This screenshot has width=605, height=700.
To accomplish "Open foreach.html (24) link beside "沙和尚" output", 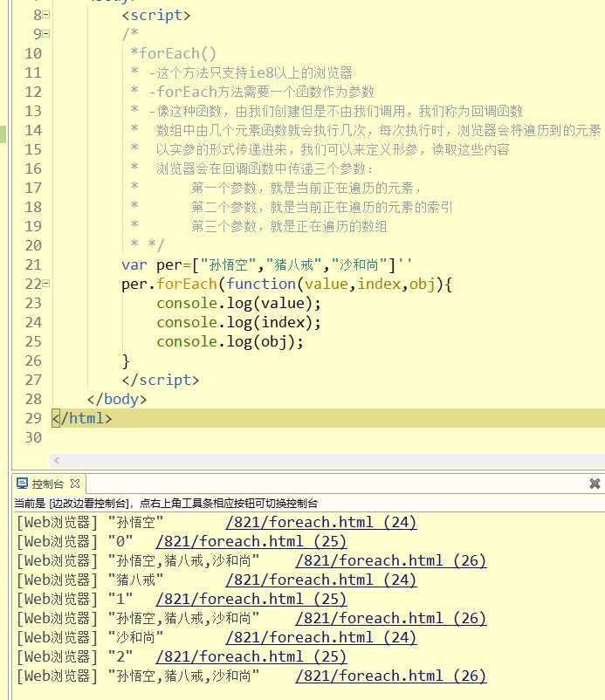I will (x=321, y=637).
